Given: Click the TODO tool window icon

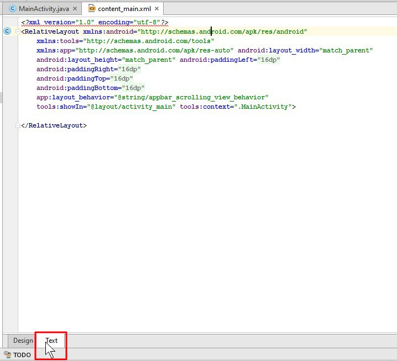Looking at the screenshot, I should click(8, 355).
